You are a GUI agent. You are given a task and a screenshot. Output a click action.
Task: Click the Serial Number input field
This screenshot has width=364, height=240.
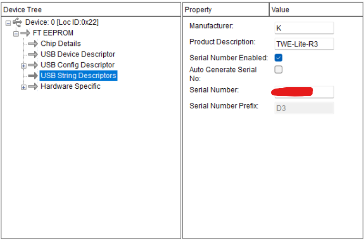tap(304, 92)
